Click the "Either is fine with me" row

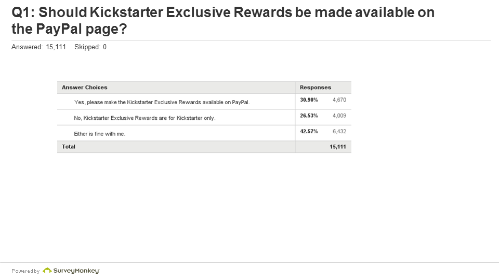100,134
